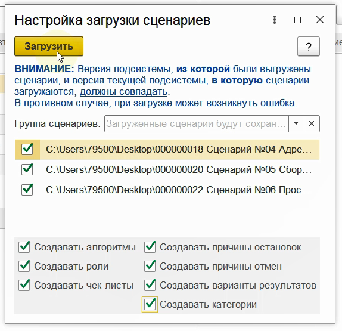Toggle Создавать алгоритмы checkbox

(24, 247)
